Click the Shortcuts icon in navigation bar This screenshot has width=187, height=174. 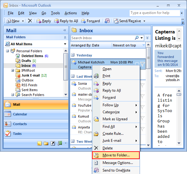tap(53, 143)
